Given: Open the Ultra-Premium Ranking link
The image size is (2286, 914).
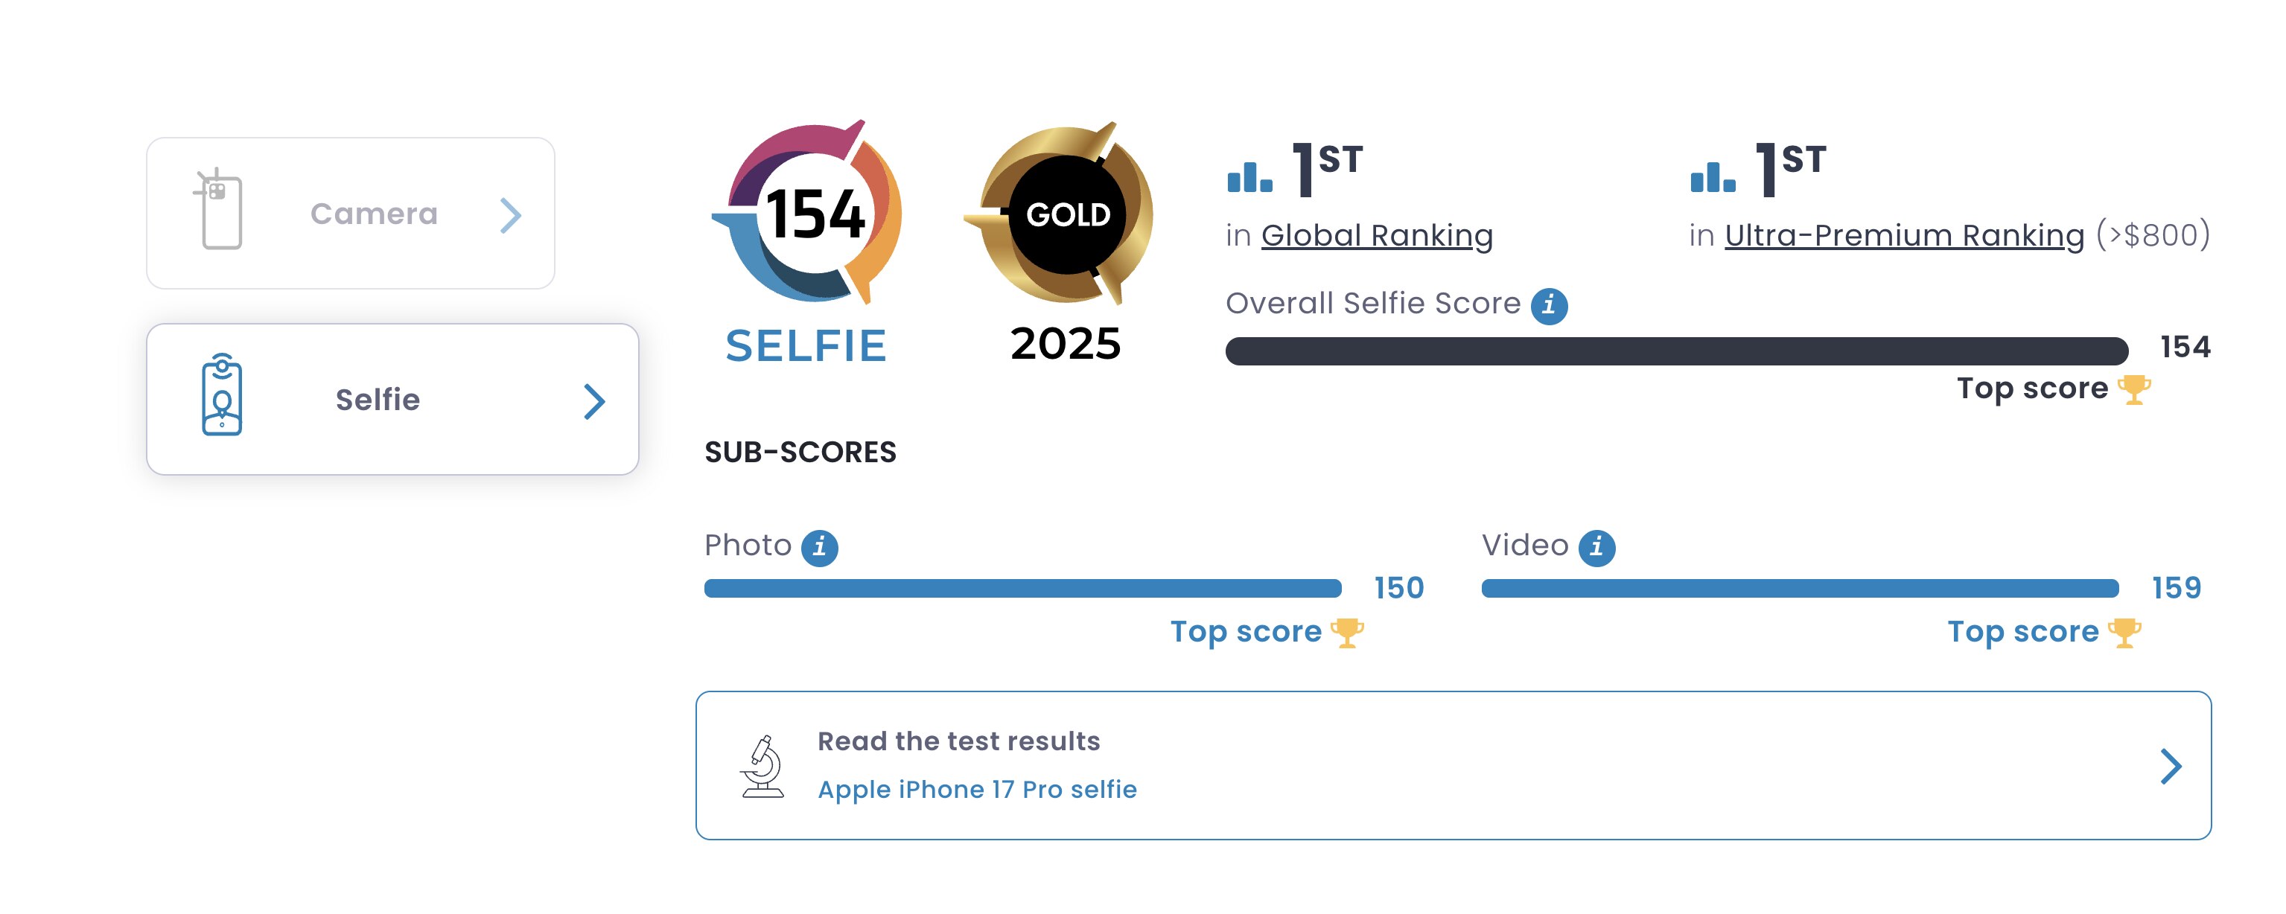Looking at the screenshot, I should (1903, 236).
